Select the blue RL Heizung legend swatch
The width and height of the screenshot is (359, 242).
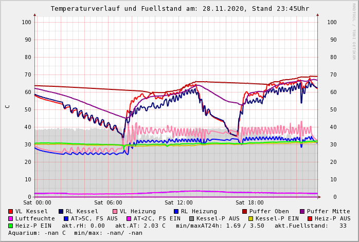click(176, 211)
